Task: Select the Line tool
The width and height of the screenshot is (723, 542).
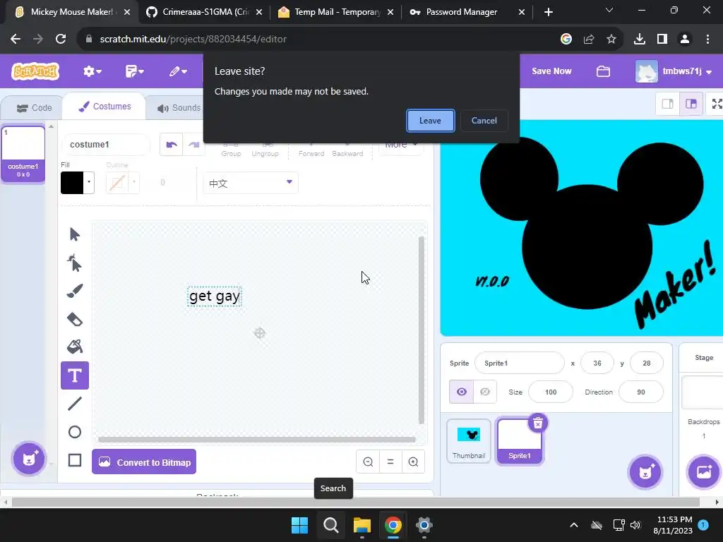Action: click(x=75, y=404)
